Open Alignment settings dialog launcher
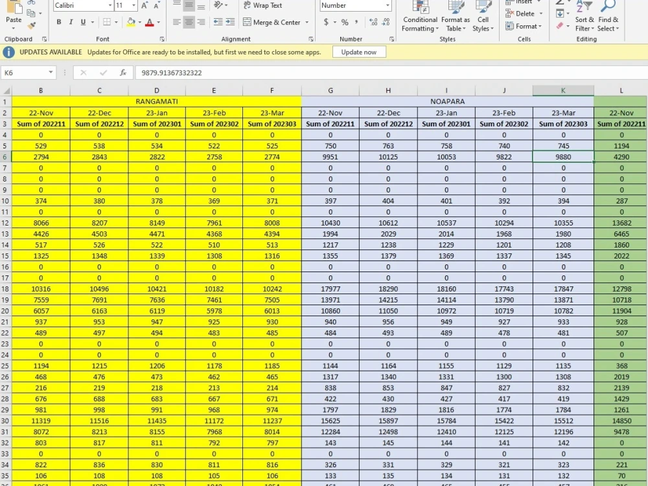Screen dimensions: 648x486 point(311,40)
